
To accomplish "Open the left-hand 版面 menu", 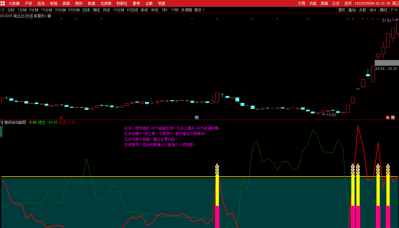I will pos(66,3).
